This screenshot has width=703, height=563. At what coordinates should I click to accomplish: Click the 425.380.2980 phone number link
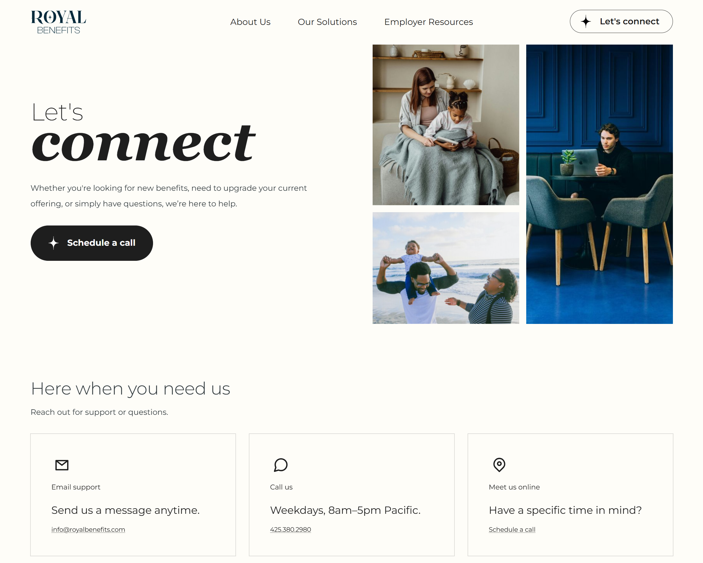coord(290,529)
